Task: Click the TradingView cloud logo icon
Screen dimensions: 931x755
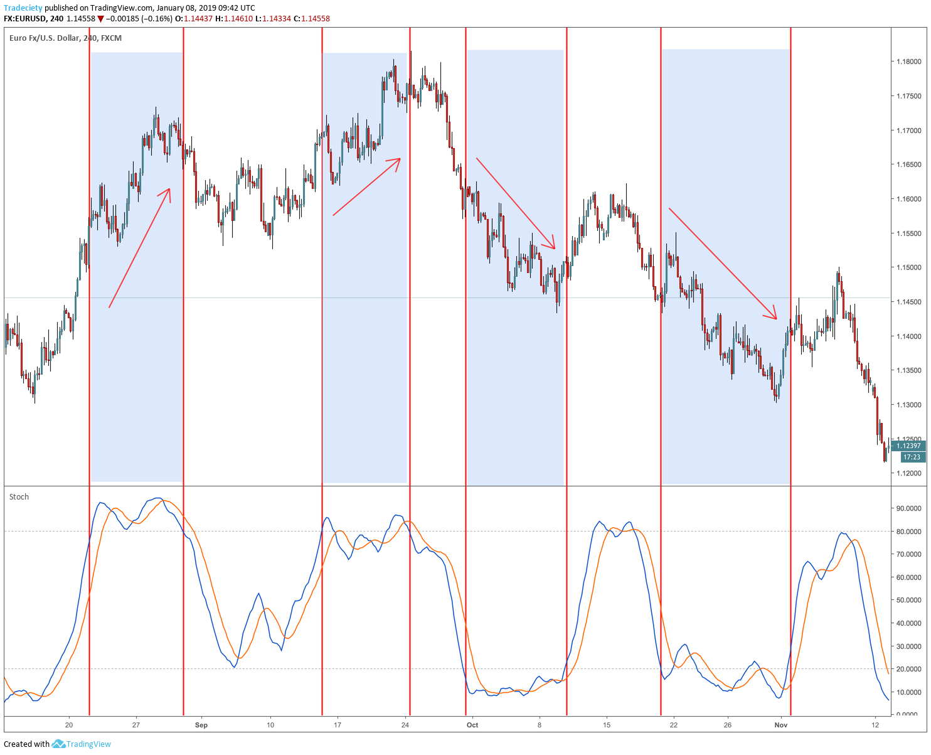Action: 58,744
